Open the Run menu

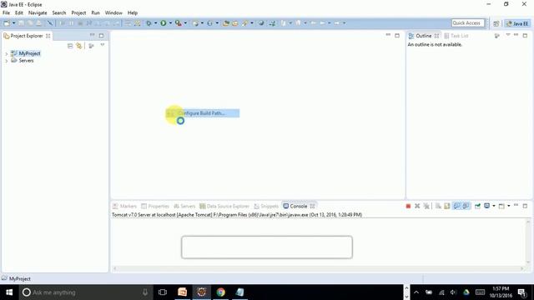point(95,13)
